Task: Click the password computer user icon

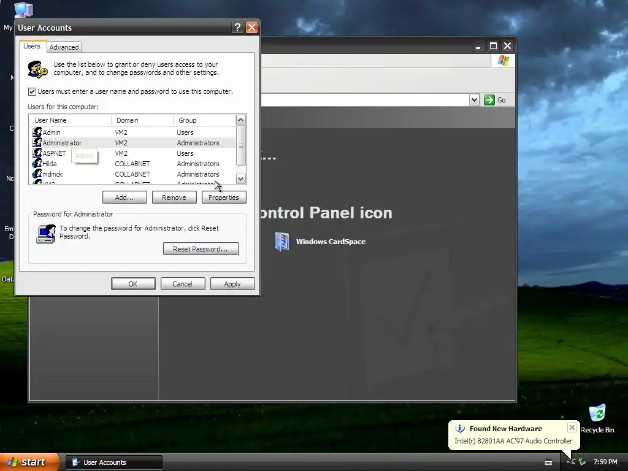Action: pos(45,234)
